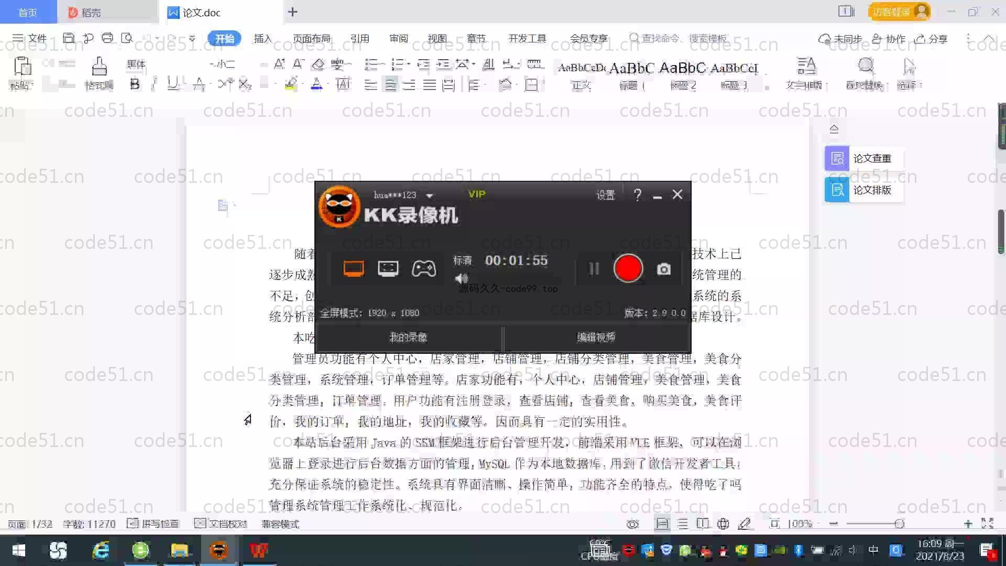Screen dimensions: 1006x566
Task: Click the text highlight color icon
Action: pos(291,84)
